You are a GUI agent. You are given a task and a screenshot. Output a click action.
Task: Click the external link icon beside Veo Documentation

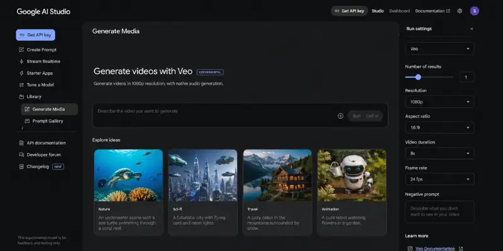(461, 248)
